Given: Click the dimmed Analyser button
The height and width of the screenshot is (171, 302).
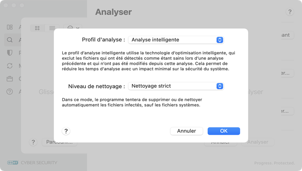Looking at the screenshot, I should click(x=258, y=142).
